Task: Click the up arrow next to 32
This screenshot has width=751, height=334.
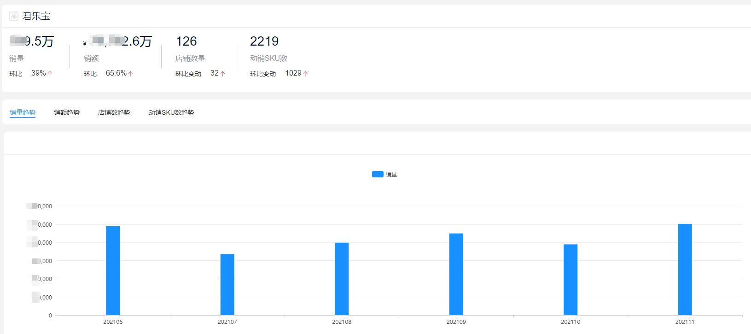Action: click(223, 74)
